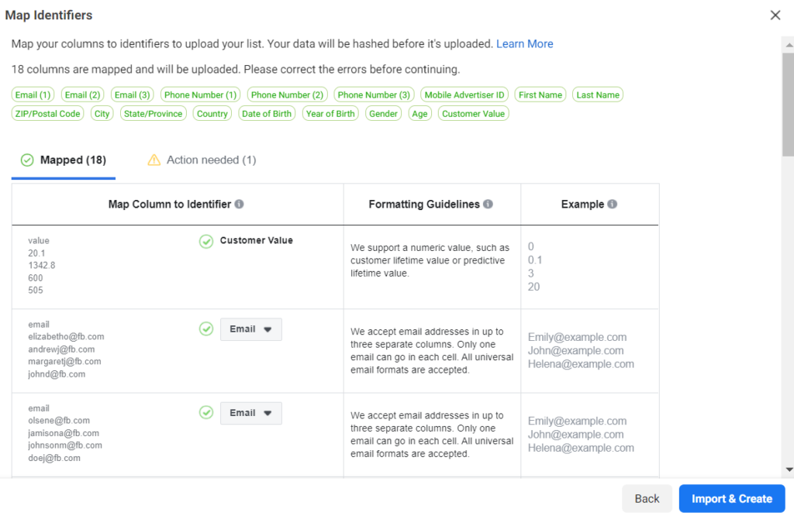Click the green check beside the elizabetho email row

(x=206, y=329)
